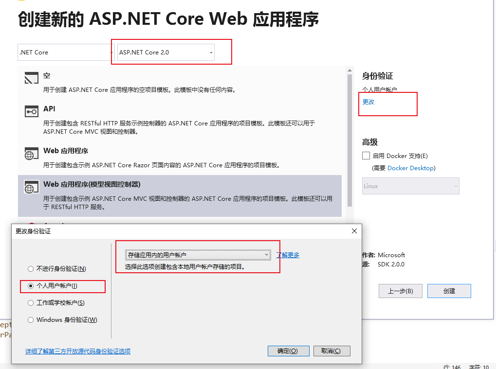
Task: Select the API template title text
Action: click(49, 109)
